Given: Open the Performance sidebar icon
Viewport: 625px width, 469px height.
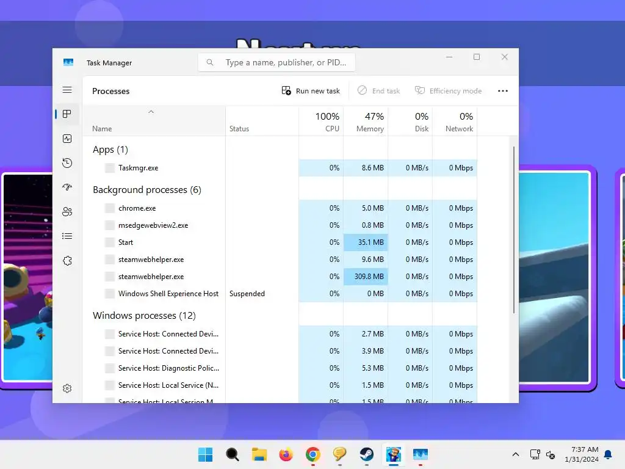Looking at the screenshot, I should coord(67,139).
